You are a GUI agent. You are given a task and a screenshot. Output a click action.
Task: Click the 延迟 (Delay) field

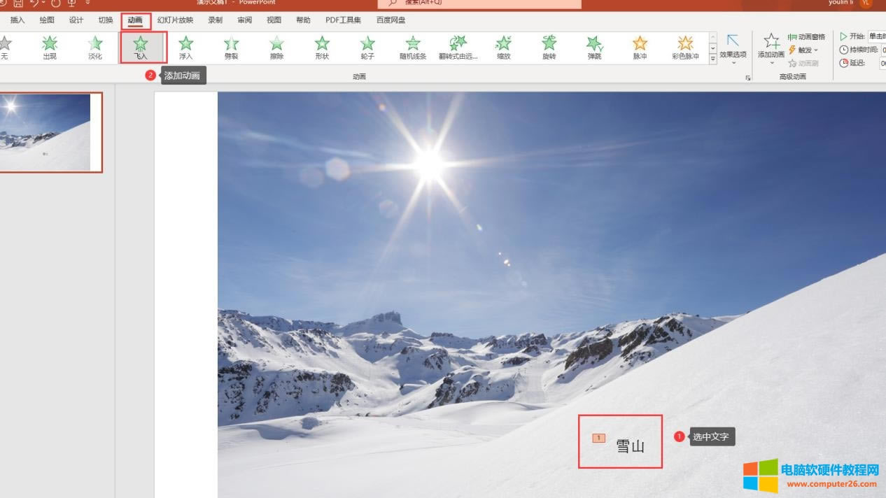[x=883, y=63]
